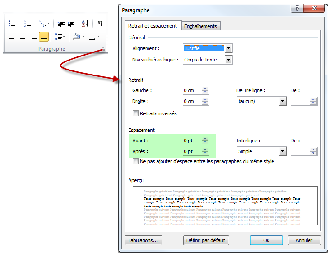Open the line spacing menu icon
Screen dimensions: 333x258
(x=60, y=37)
